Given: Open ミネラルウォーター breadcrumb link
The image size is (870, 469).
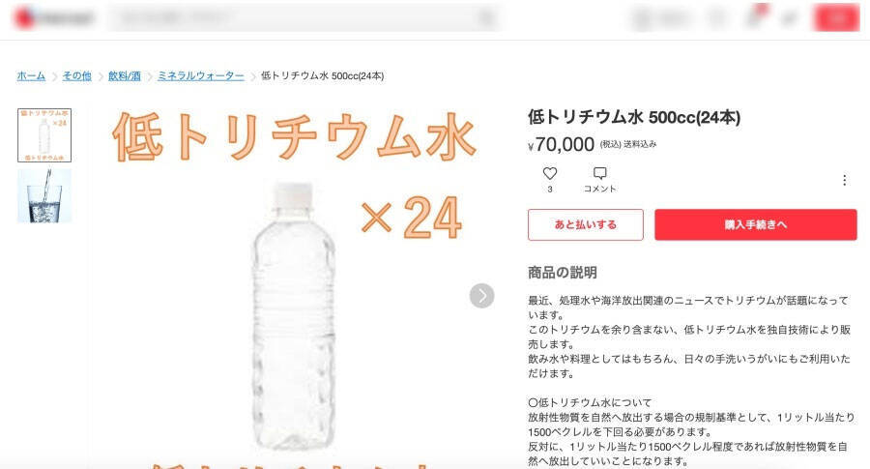Looking at the screenshot, I should coord(201,75).
